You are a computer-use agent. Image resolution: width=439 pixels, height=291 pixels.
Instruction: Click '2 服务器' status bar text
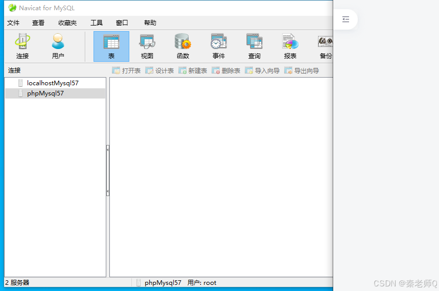click(17, 283)
